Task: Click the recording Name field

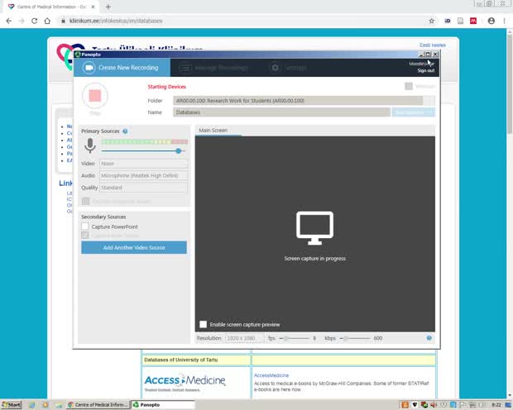Action: click(x=281, y=112)
